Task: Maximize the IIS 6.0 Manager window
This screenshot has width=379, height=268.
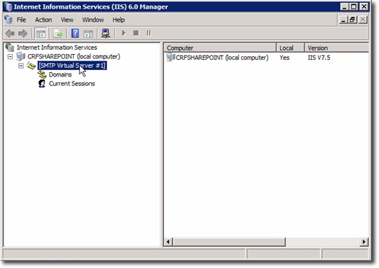Action: point(354,7)
